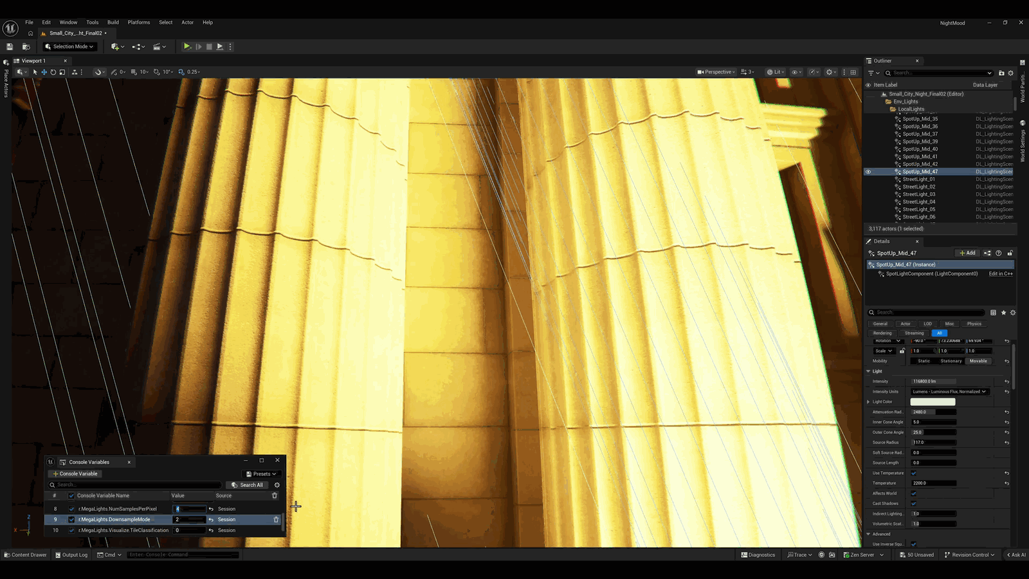Open Console Variables settings gear
1029x579 pixels.
pos(277,485)
